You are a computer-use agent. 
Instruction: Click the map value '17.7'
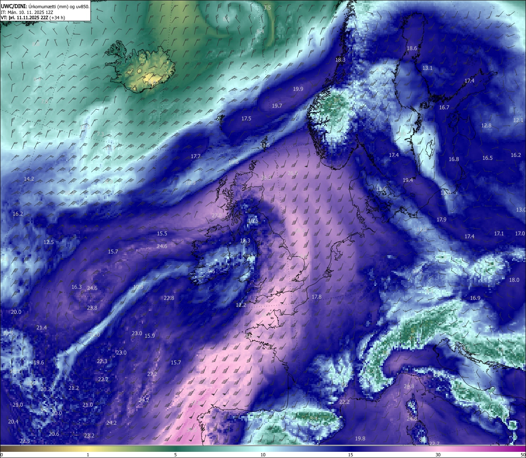tap(196, 156)
